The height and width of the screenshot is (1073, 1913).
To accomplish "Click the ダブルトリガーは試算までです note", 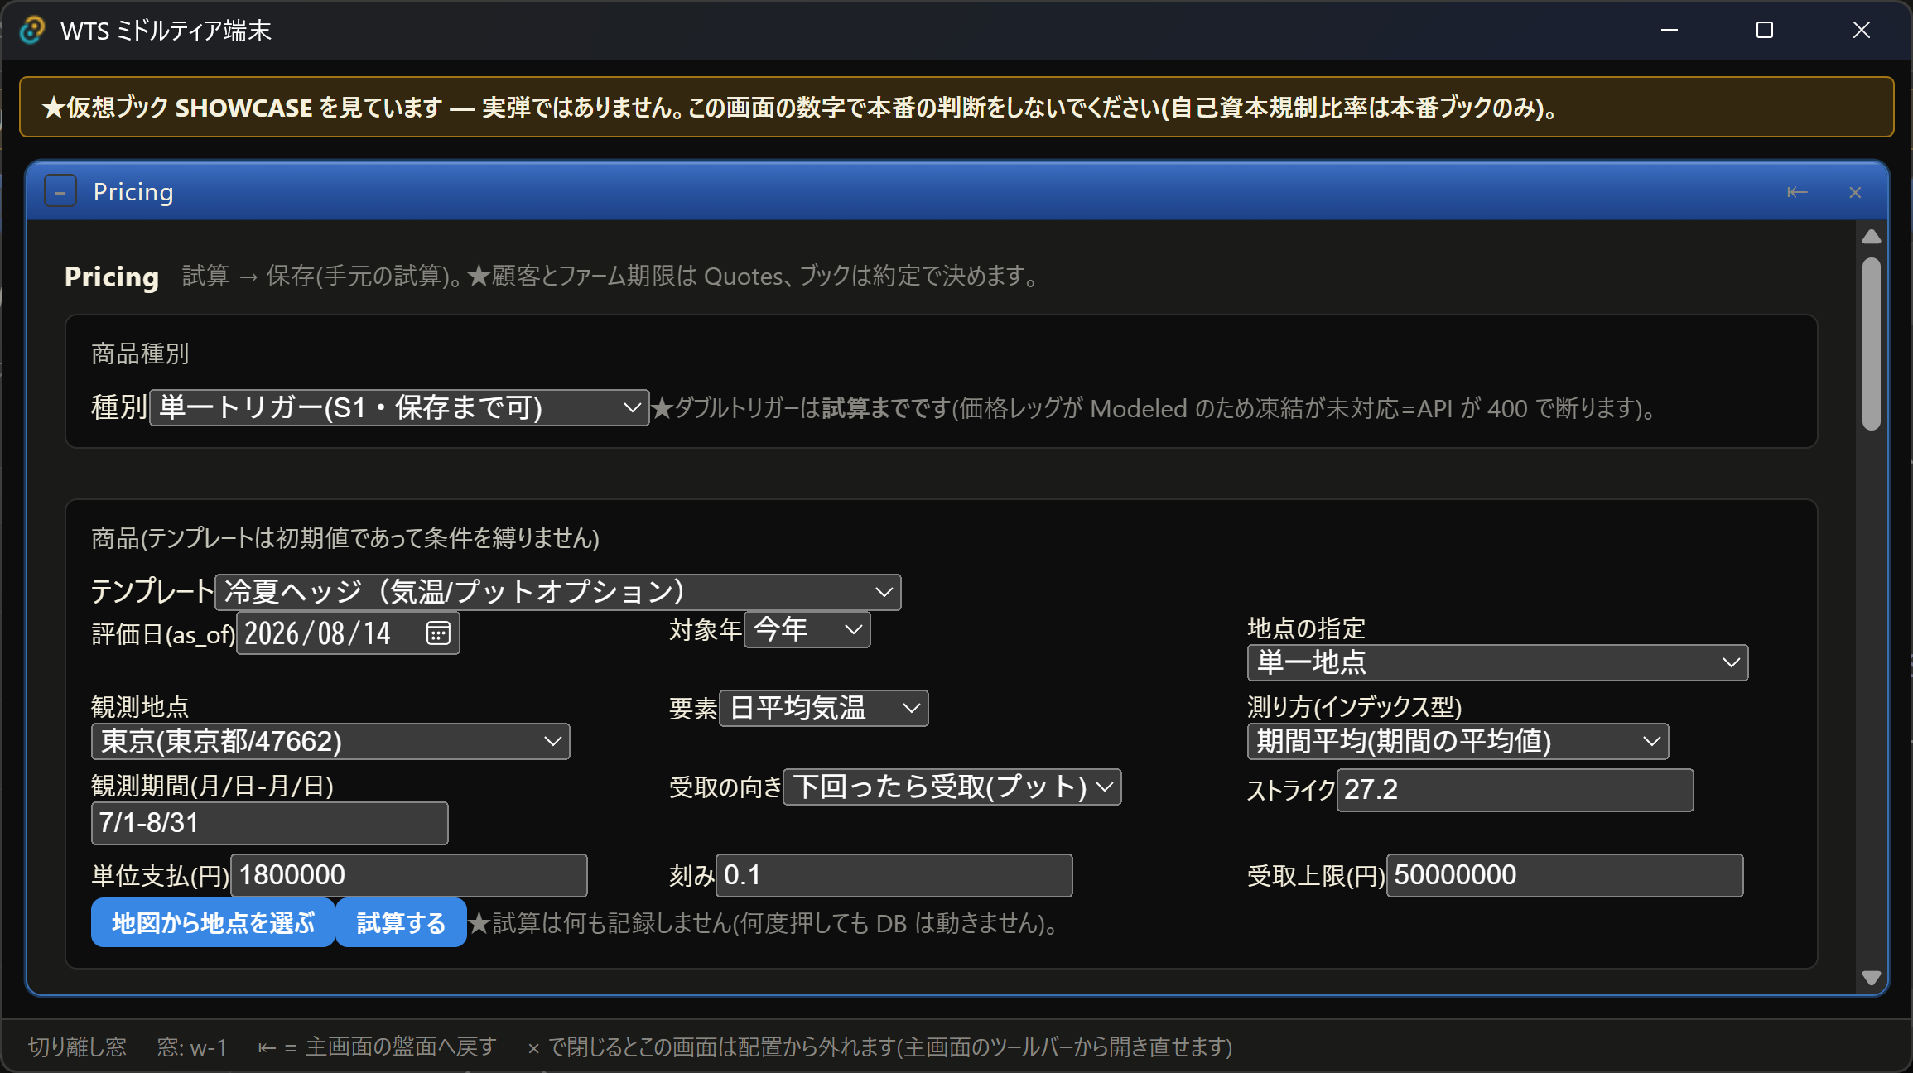I will [x=1153, y=408].
